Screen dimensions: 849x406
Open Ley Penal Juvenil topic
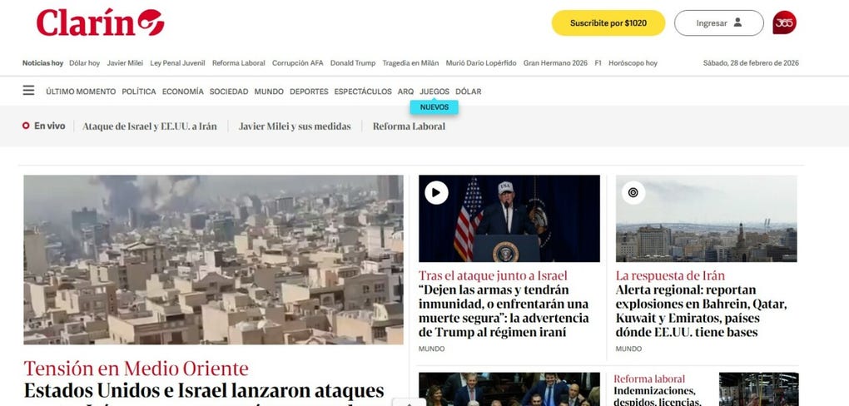(x=177, y=62)
